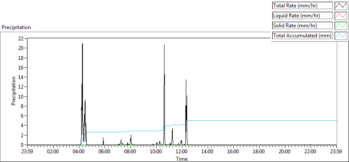Open the blue Total Accumulated plot style icon

tap(341, 36)
